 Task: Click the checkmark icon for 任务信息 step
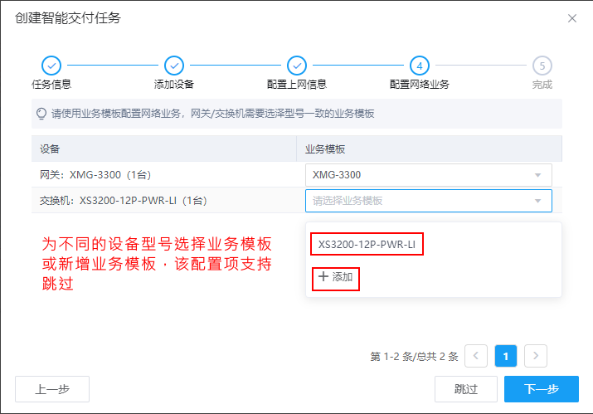click(x=51, y=66)
